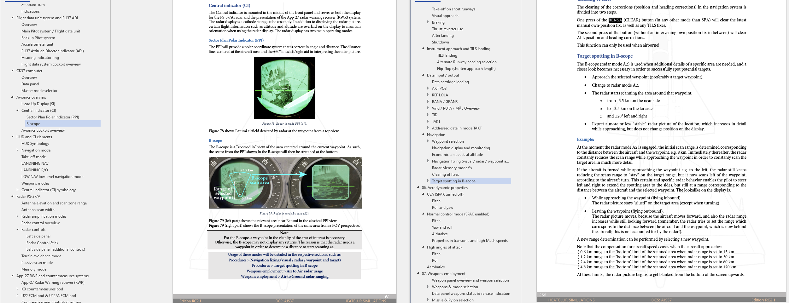Open App-27 Radar Warning receiver (RWR)
The height and width of the screenshot is (303, 789).
(53, 283)
